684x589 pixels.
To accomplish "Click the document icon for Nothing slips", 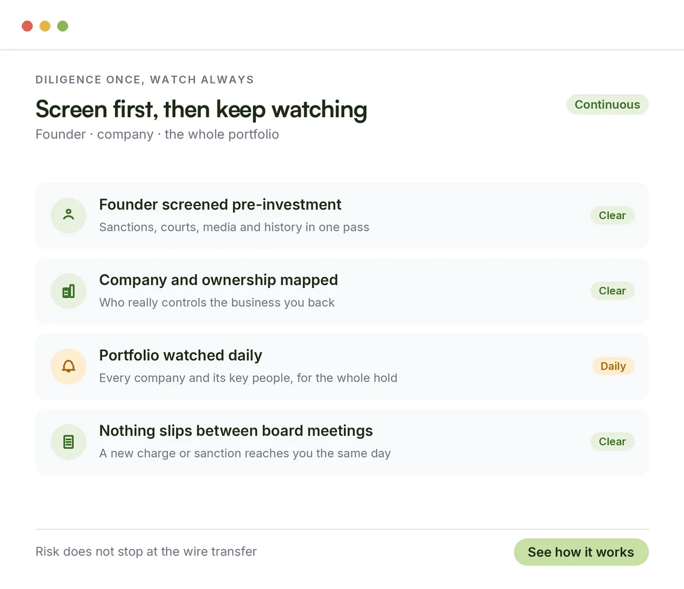I will [68, 441].
